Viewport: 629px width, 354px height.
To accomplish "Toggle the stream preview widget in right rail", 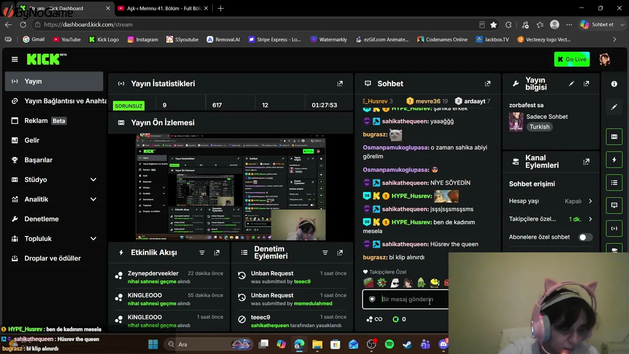I will point(614,137).
